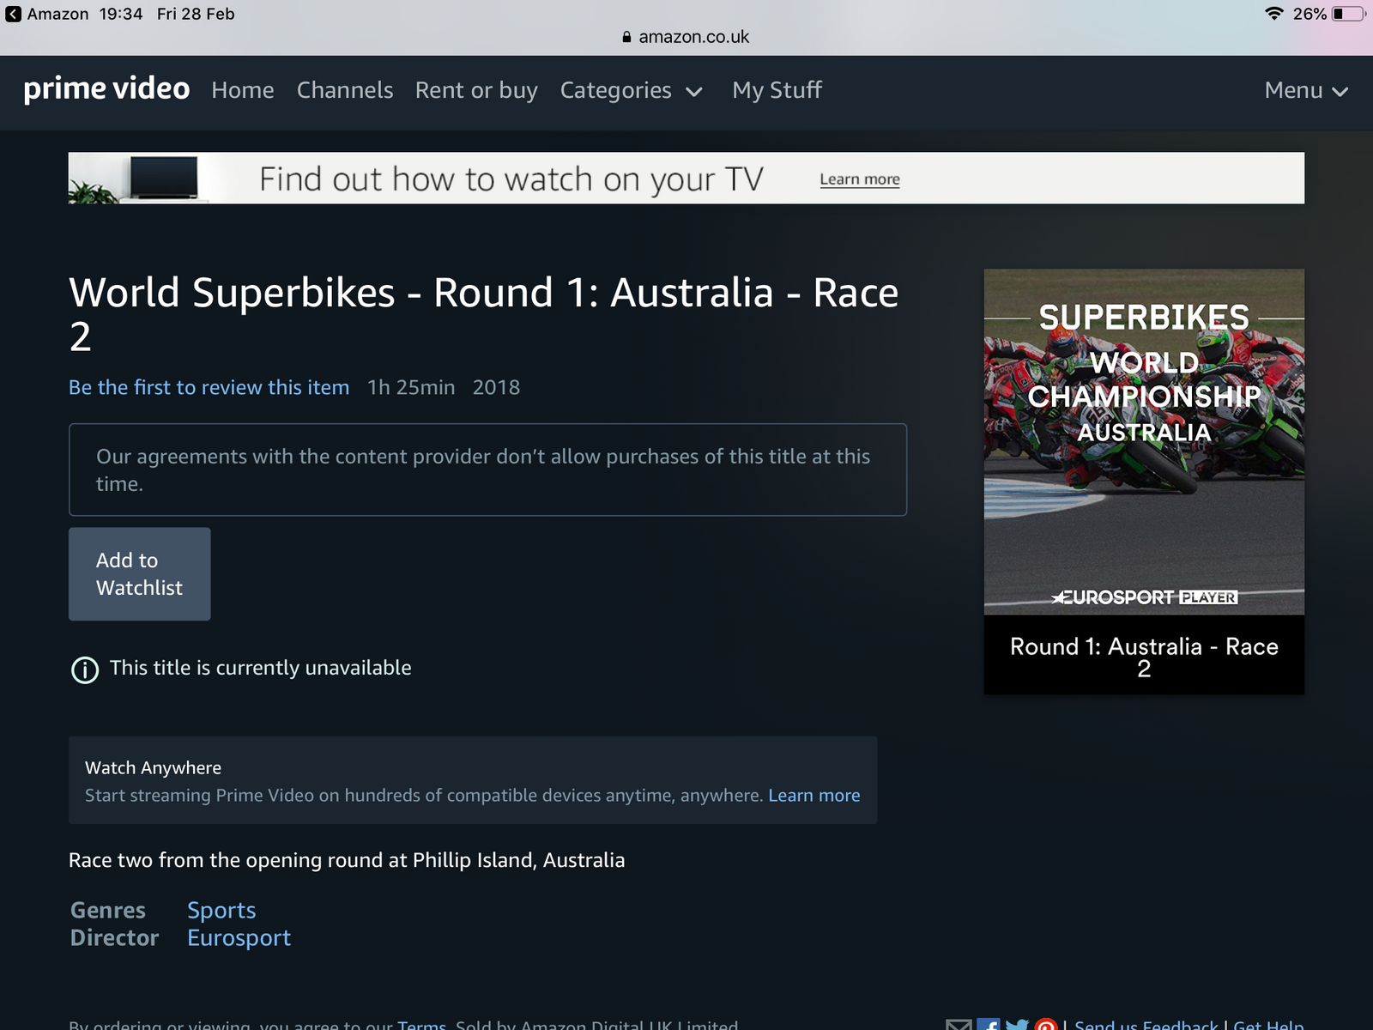Open Rent or buy page
This screenshot has height=1030, width=1373.
pos(476,90)
